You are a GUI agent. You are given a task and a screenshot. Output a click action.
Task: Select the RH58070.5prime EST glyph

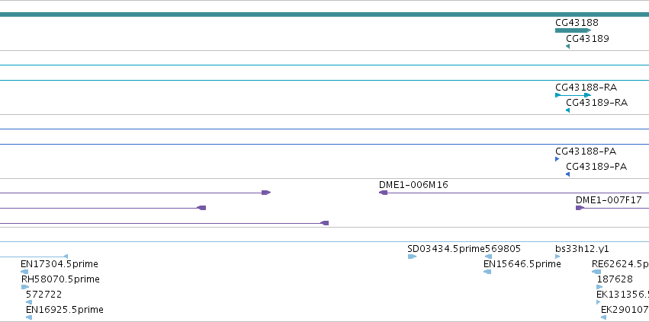25,287
